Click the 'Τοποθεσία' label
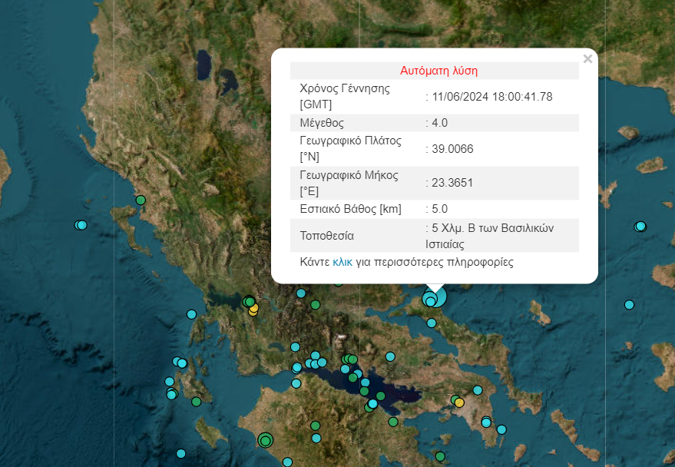The image size is (675, 467). (x=326, y=236)
